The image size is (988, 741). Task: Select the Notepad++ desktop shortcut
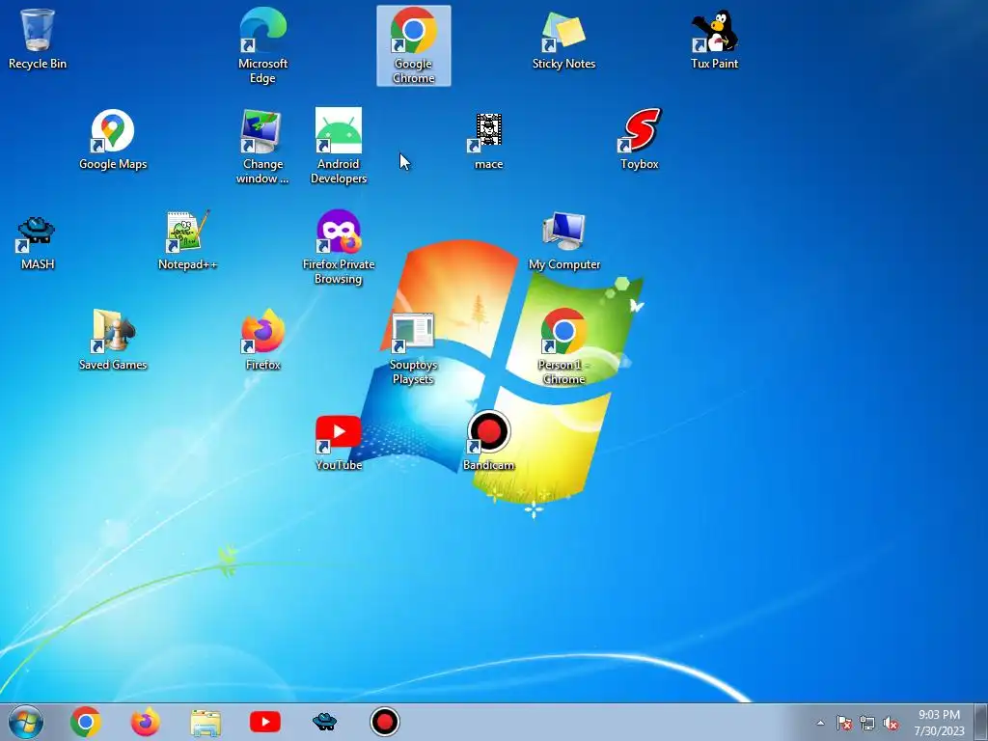point(188,240)
